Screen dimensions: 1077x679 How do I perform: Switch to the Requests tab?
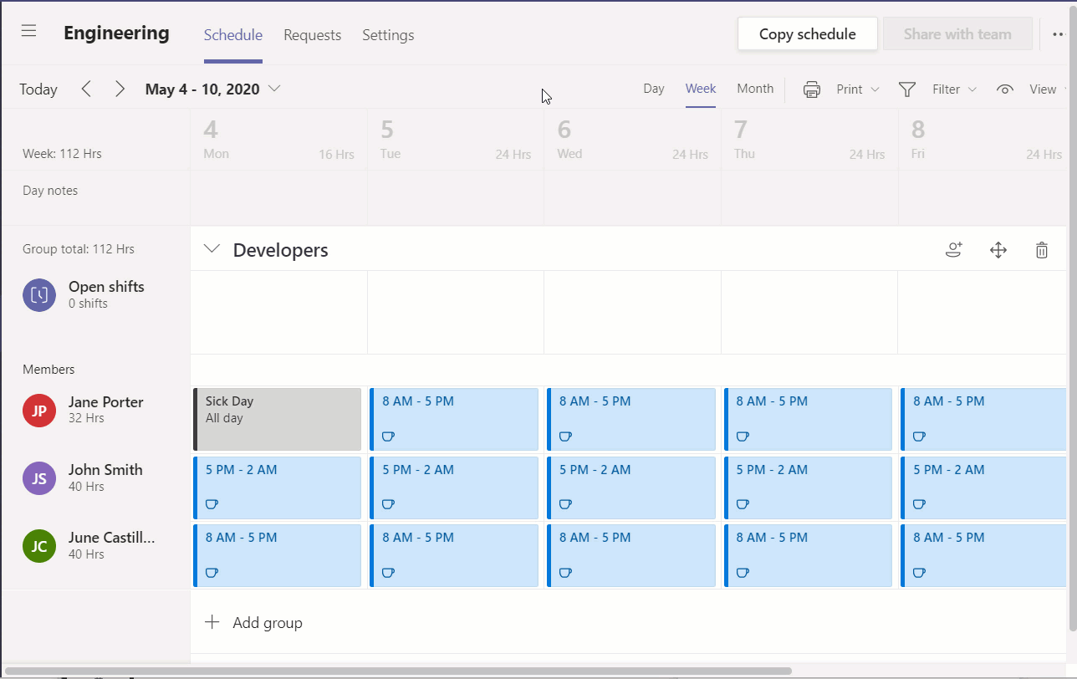[312, 35]
